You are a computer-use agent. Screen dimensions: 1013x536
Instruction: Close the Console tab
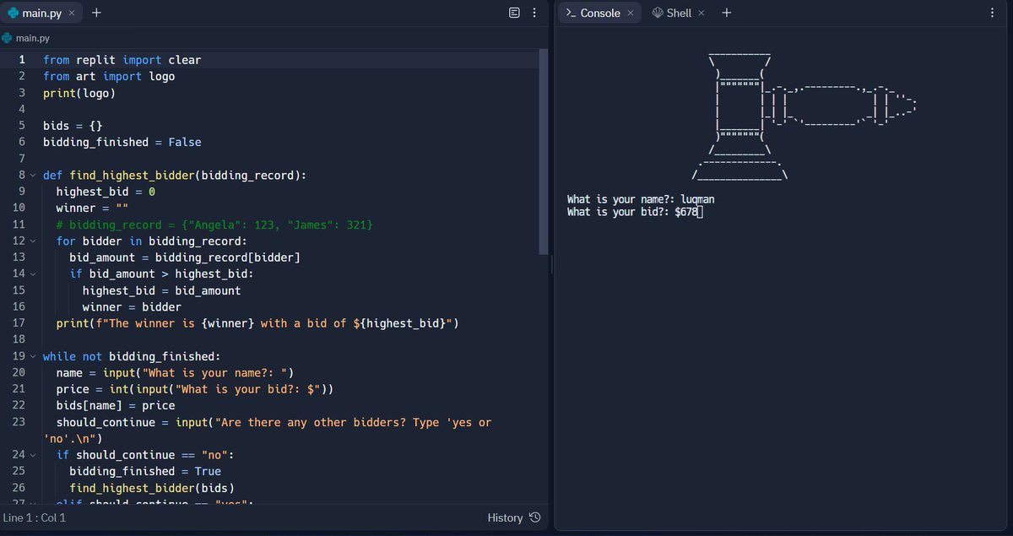(631, 14)
